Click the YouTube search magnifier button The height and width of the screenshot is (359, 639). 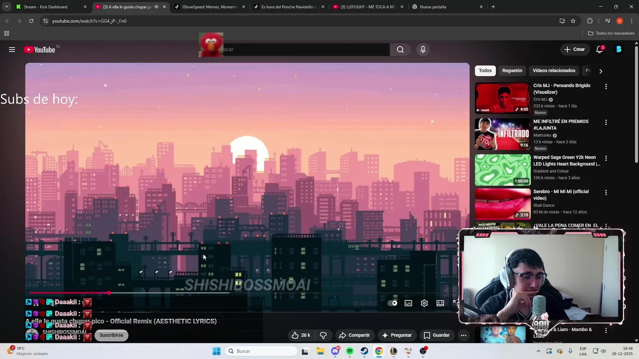pos(400,49)
